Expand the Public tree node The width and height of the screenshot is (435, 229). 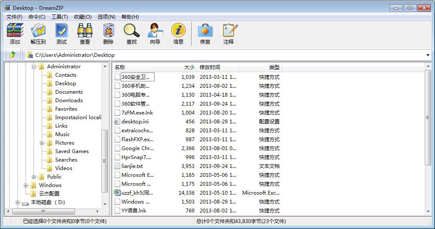pos(34,177)
